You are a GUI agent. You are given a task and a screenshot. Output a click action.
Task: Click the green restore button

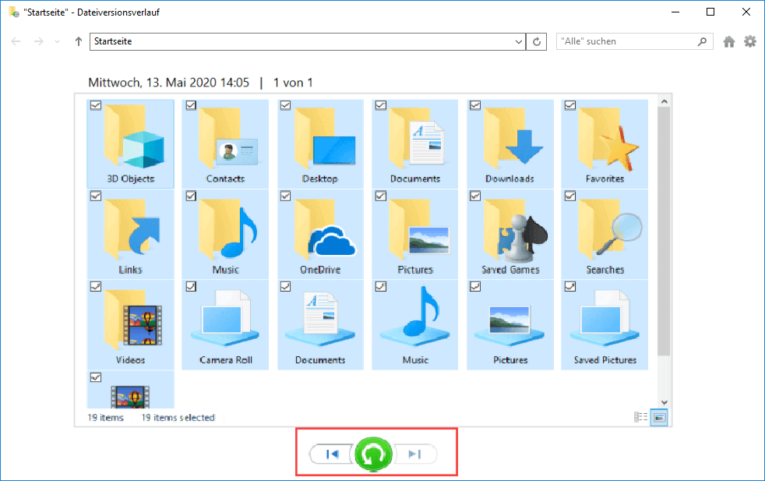pyautogui.click(x=373, y=454)
